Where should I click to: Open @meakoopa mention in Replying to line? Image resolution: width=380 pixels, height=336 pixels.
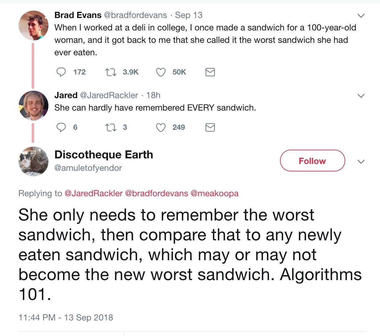(214, 193)
